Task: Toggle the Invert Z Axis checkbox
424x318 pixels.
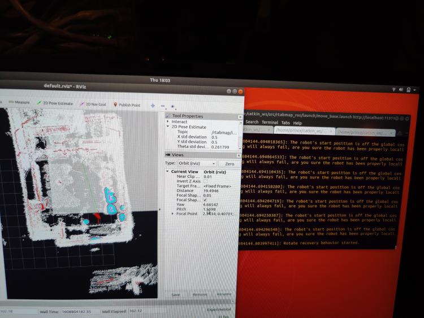Action: tap(205, 181)
